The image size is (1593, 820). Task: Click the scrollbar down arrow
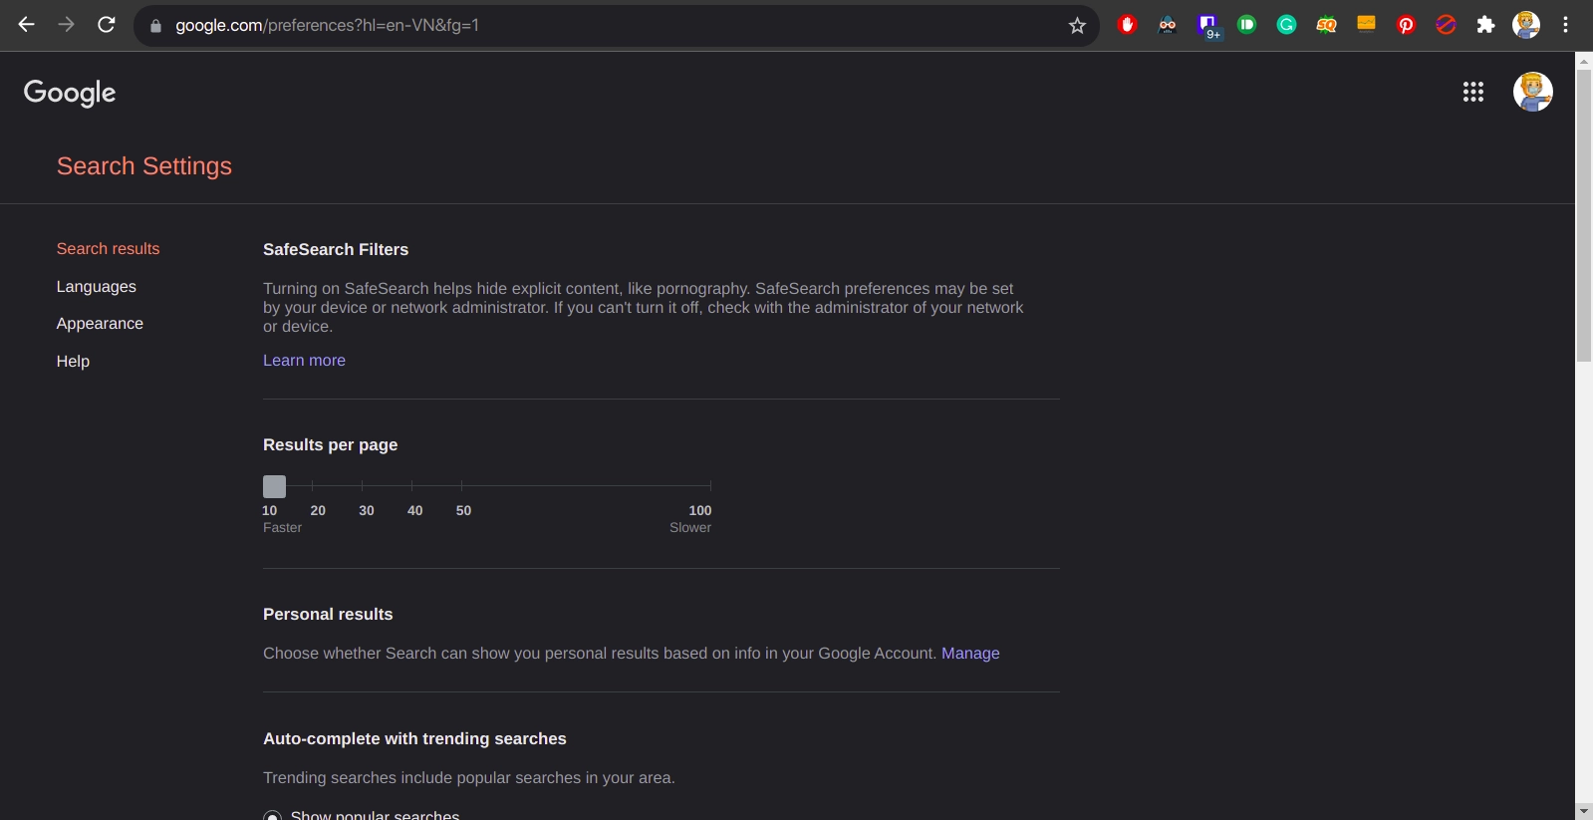tap(1584, 811)
